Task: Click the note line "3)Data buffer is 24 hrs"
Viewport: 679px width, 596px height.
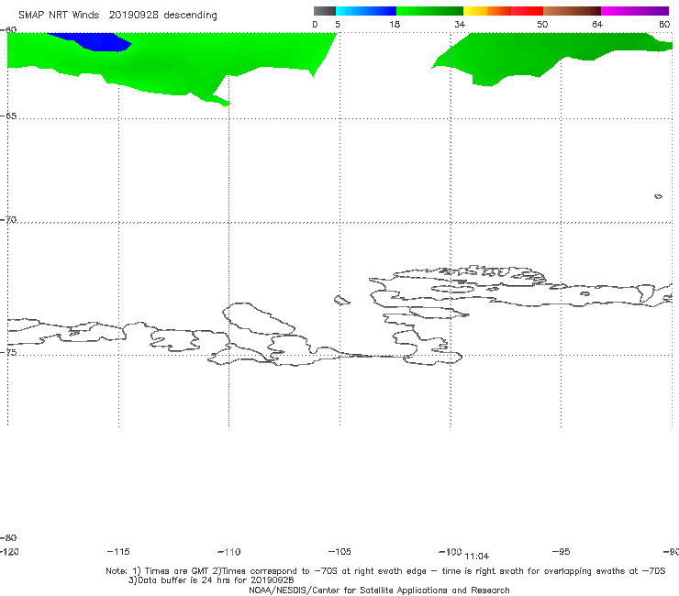Action: click(x=211, y=580)
